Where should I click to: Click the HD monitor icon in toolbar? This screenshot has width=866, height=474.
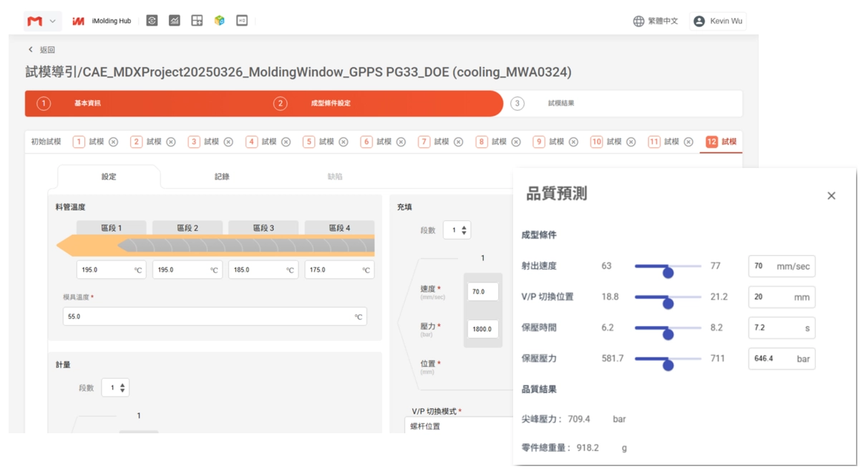242,21
